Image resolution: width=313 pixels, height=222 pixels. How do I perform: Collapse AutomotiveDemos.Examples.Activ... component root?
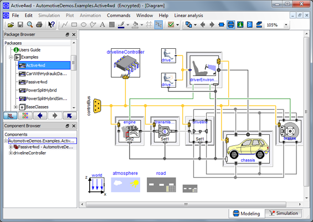click(x=6, y=141)
